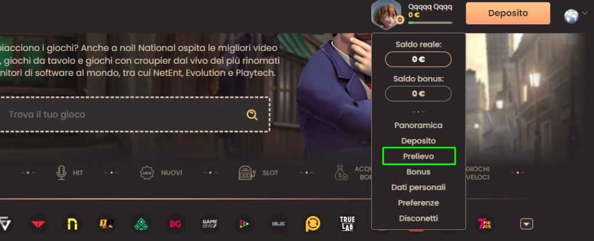Click the level progress bar under username
Viewport: 594px width, 241px height.
point(430,23)
